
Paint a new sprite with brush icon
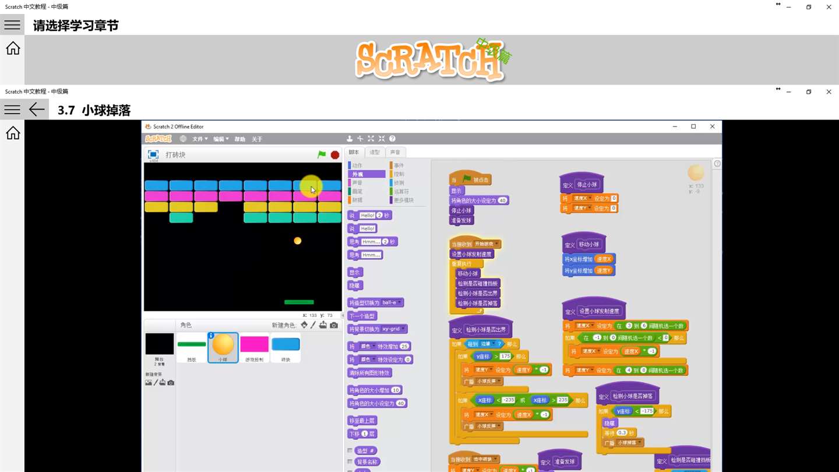313,325
